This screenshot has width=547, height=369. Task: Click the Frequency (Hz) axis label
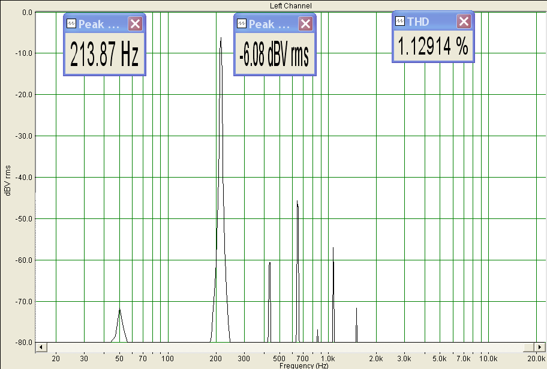pyautogui.click(x=303, y=365)
